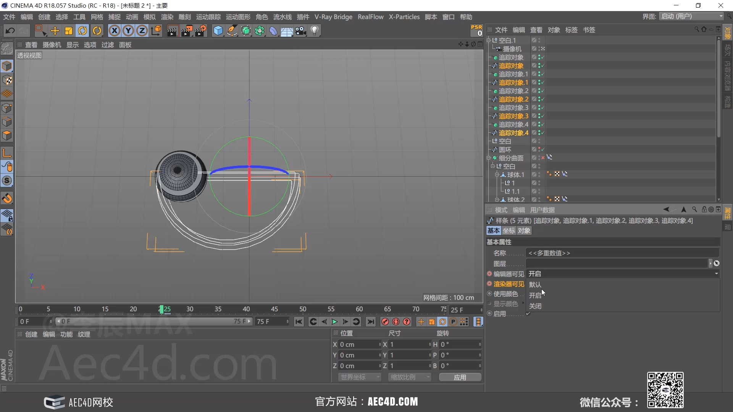Viewport: 733px width, 412px height.
Task: Toggle X-axis lock button
Action: (114, 31)
